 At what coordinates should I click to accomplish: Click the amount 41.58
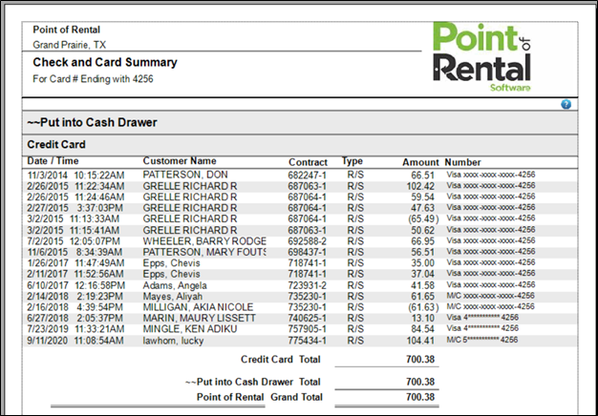(422, 285)
